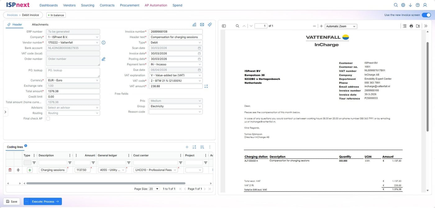The height and width of the screenshot is (208, 435).
Task: Click the pencil edit icon beside Order number
Action: click(104, 59)
